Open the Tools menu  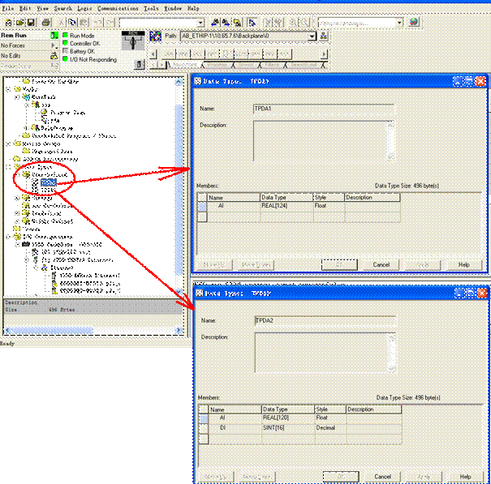[x=152, y=7]
